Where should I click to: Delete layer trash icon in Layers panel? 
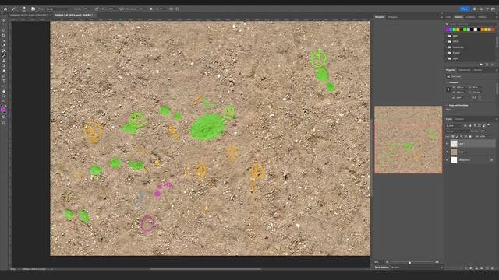[x=492, y=268]
